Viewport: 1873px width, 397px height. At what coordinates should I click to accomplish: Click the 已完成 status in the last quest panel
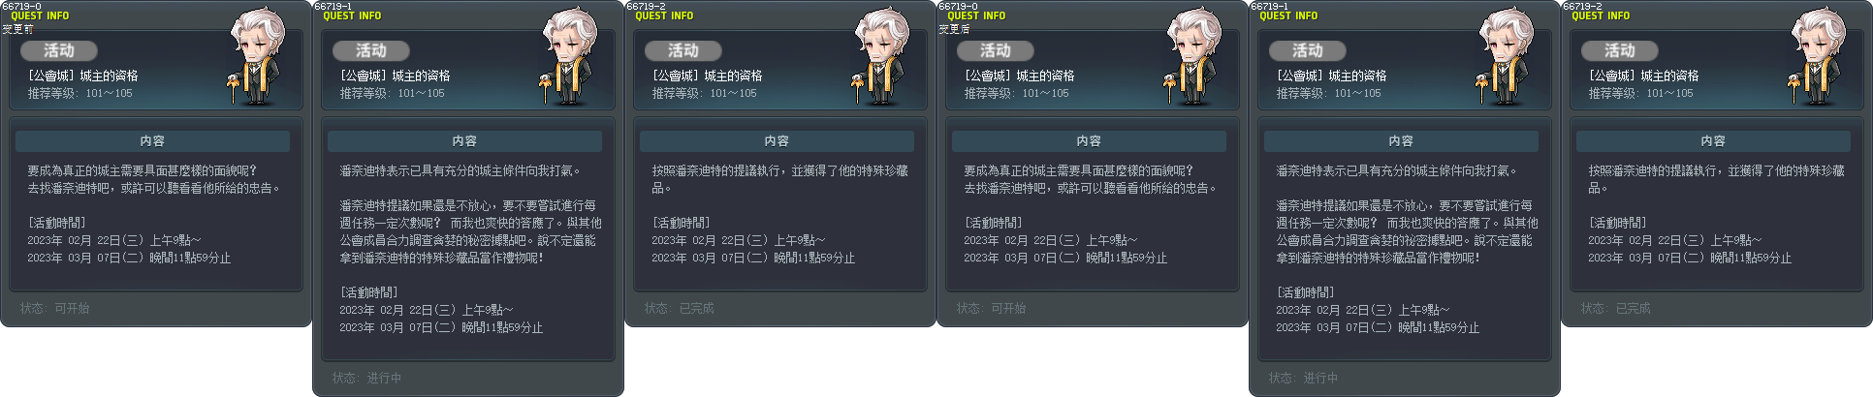click(1633, 308)
